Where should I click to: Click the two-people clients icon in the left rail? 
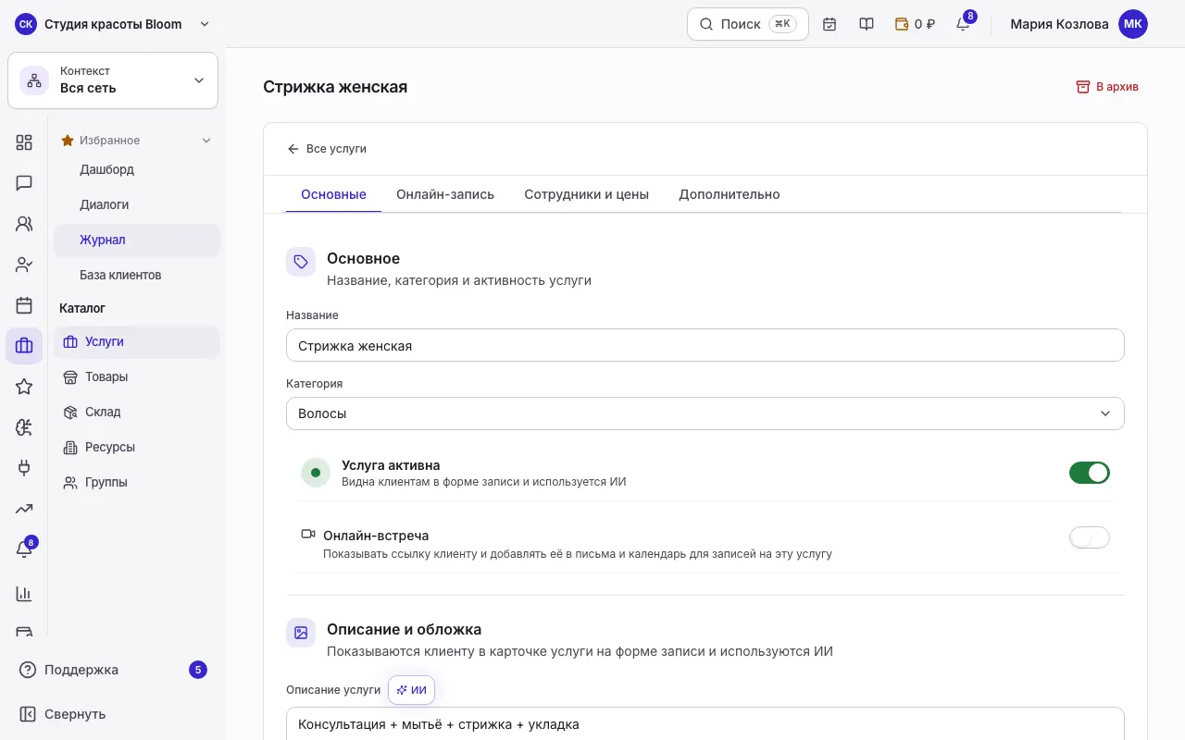pyautogui.click(x=24, y=224)
